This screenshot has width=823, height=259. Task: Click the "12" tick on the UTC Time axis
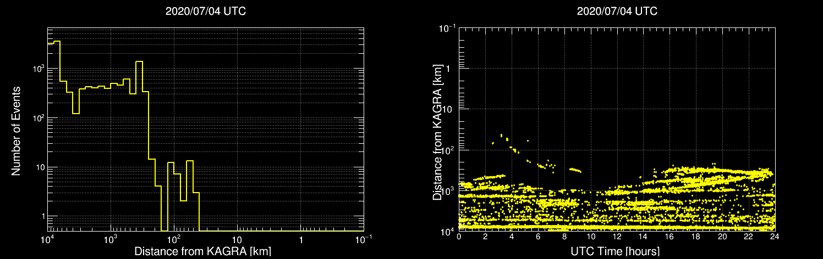click(617, 237)
